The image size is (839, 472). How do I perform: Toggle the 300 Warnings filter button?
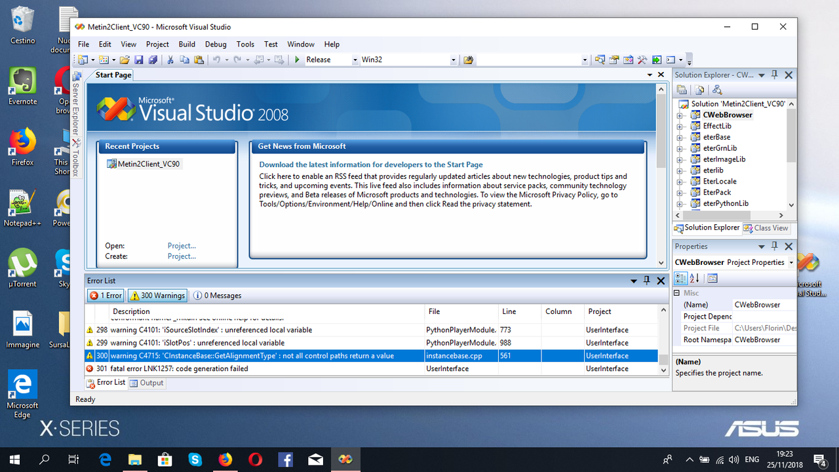(157, 296)
